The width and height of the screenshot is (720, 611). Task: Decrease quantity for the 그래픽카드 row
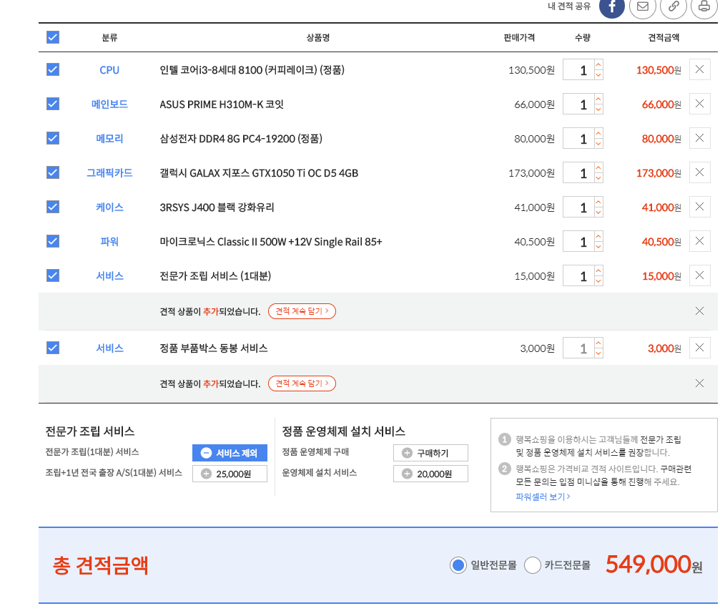point(598,178)
